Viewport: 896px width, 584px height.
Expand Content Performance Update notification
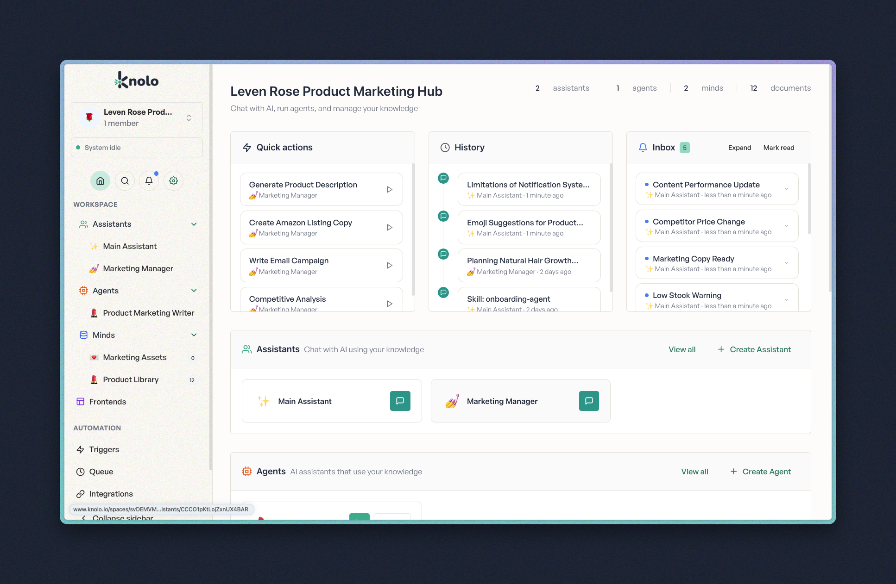coord(787,189)
